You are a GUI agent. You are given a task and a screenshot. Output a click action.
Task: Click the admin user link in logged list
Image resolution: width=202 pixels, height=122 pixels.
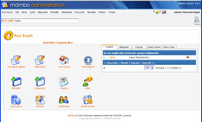pos(112,57)
